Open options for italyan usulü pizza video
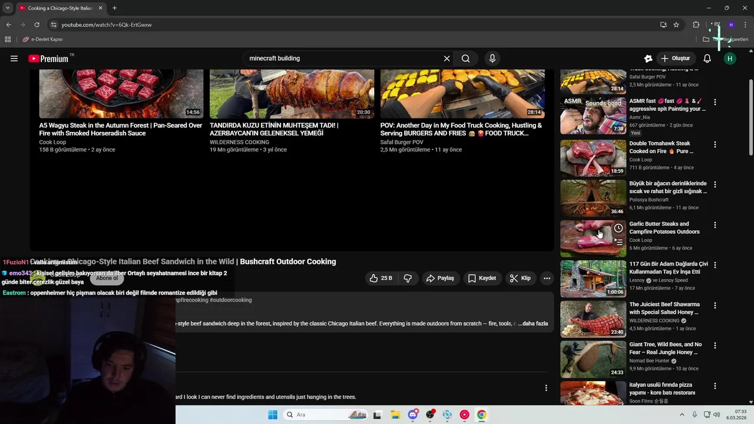754x424 pixels. (x=715, y=386)
